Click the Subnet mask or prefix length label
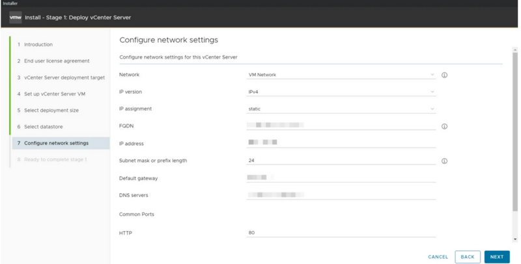This screenshot has width=521, height=264. click(153, 161)
